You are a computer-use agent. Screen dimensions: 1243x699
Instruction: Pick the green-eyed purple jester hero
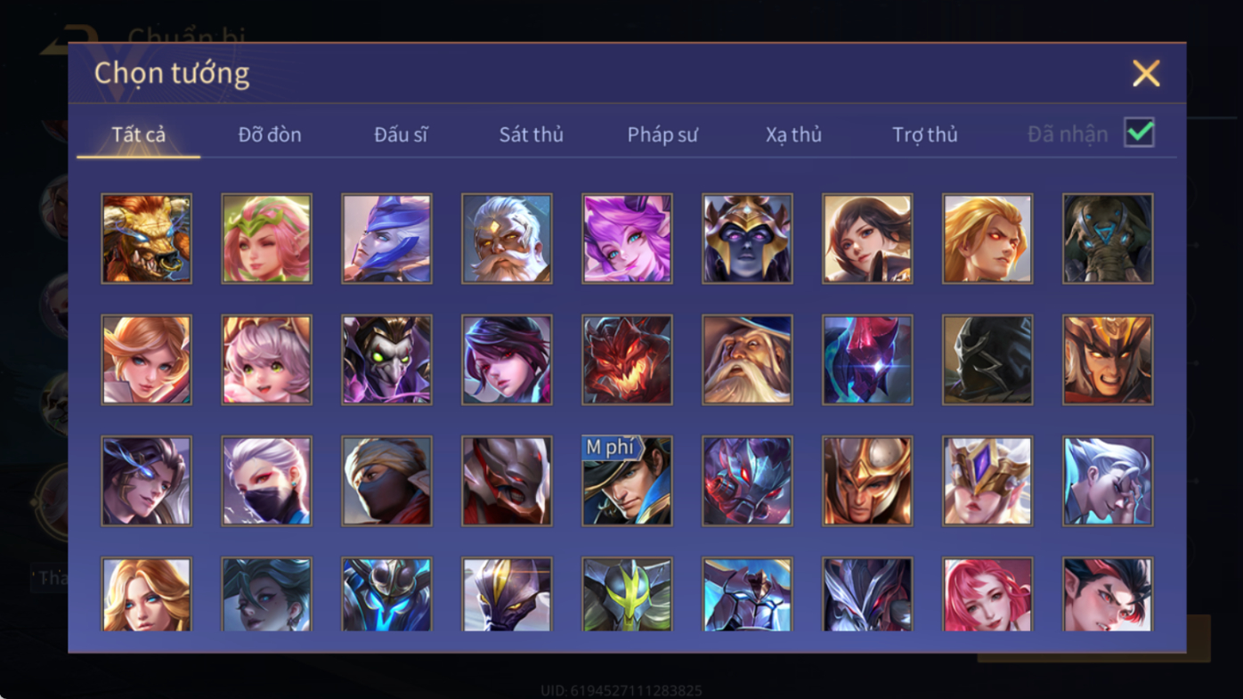(386, 360)
